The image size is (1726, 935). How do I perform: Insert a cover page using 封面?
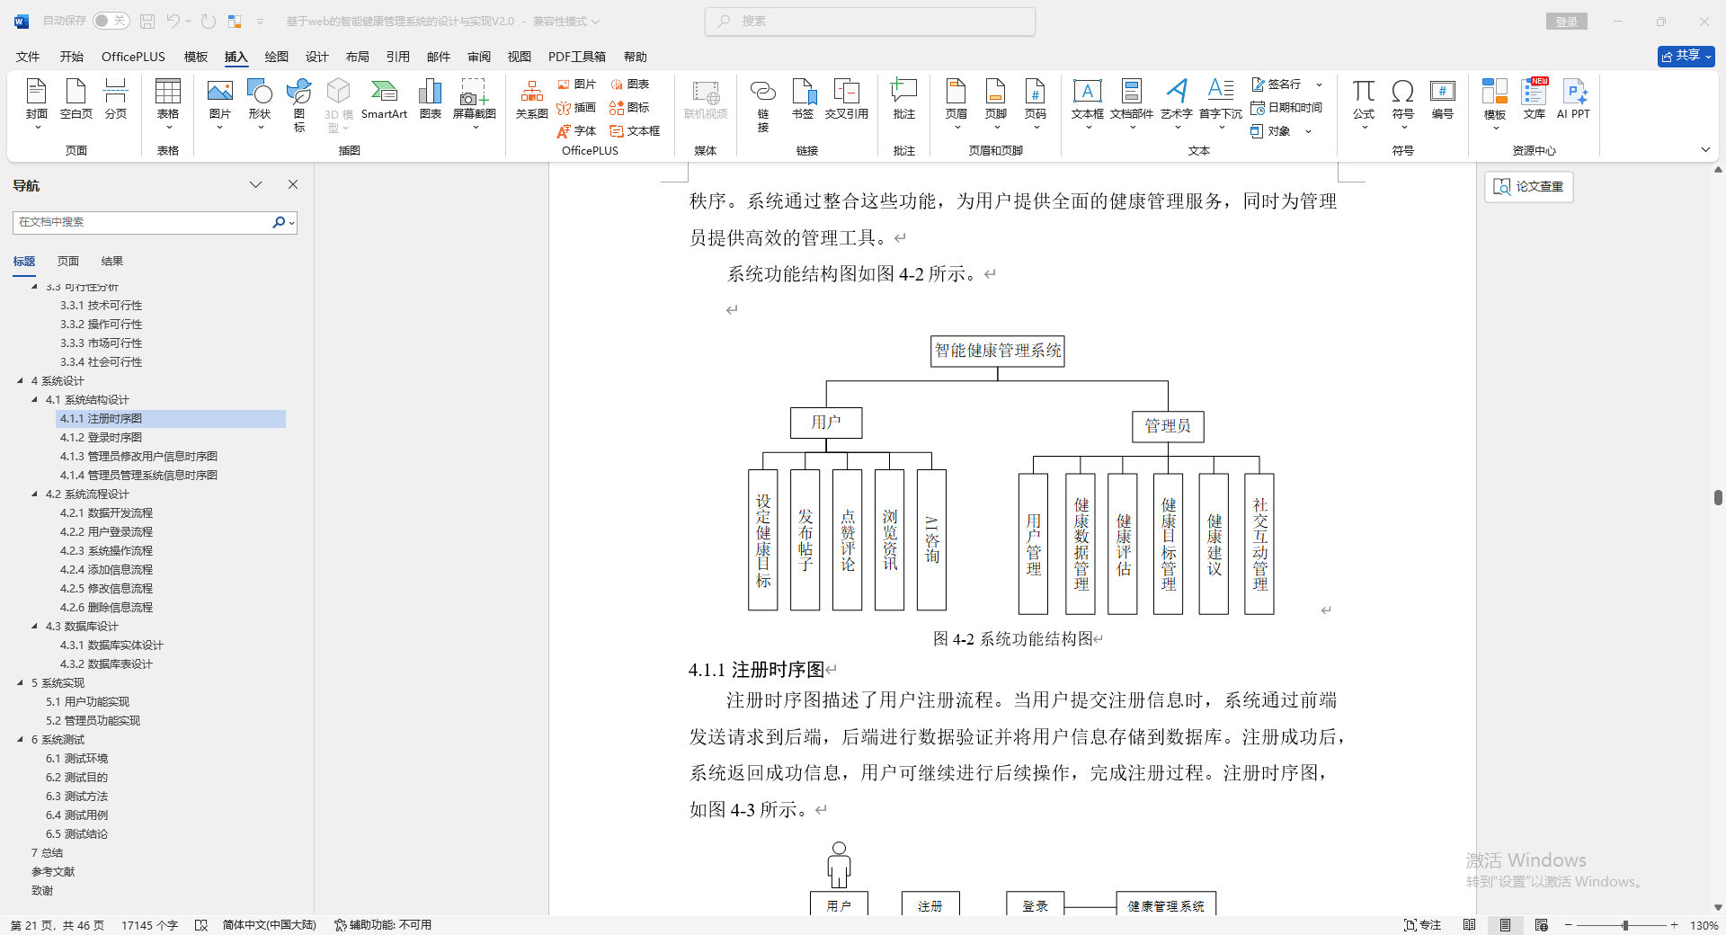pyautogui.click(x=36, y=99)
